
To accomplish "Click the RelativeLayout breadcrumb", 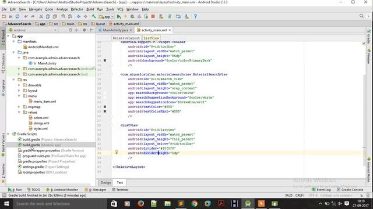I will pyautogui.click(x=126, y=38).
